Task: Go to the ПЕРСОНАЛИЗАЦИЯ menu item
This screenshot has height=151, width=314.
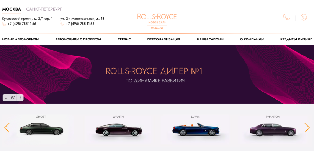Action: pyautogui.click(x=164, y=39)
